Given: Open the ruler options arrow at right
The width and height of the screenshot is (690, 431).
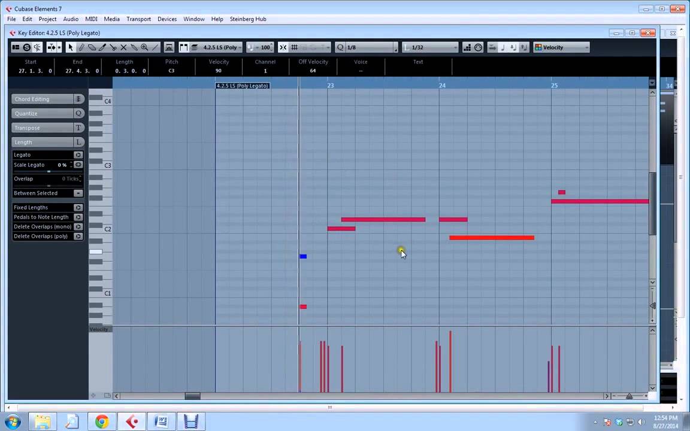Looking at the screenshot, I should 652,83.
